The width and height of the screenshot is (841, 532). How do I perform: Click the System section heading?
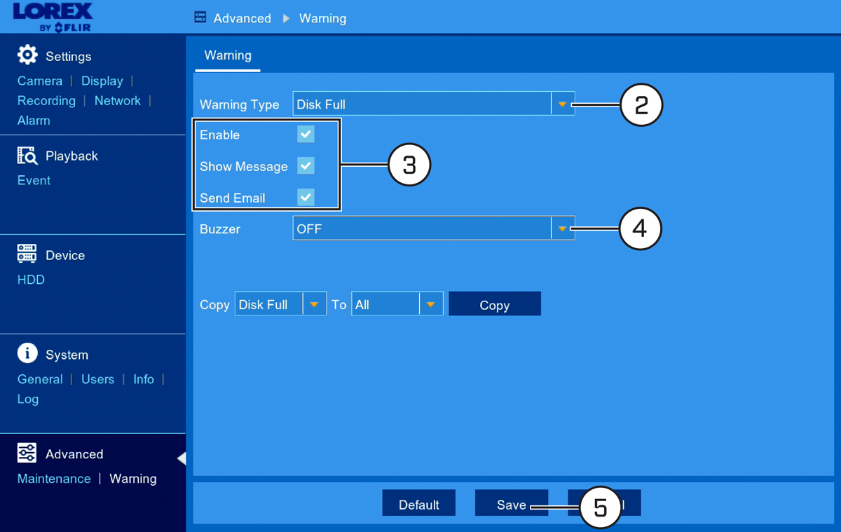[67, 355]
